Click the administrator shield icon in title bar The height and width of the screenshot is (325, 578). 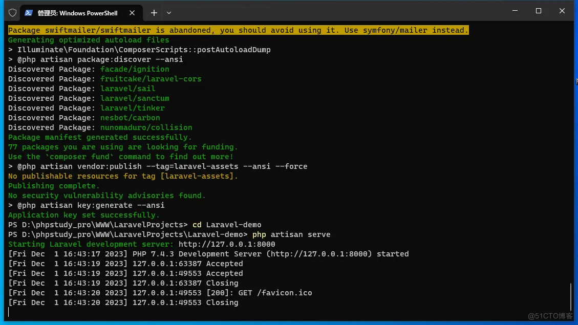click(12, 13)
